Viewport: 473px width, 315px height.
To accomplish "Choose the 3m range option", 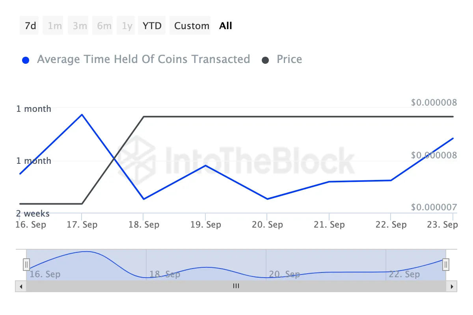I will [x=80, y=26].
